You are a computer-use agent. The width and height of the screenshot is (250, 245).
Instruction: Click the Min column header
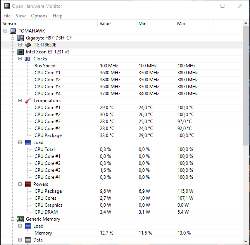(x=155, y=24)
